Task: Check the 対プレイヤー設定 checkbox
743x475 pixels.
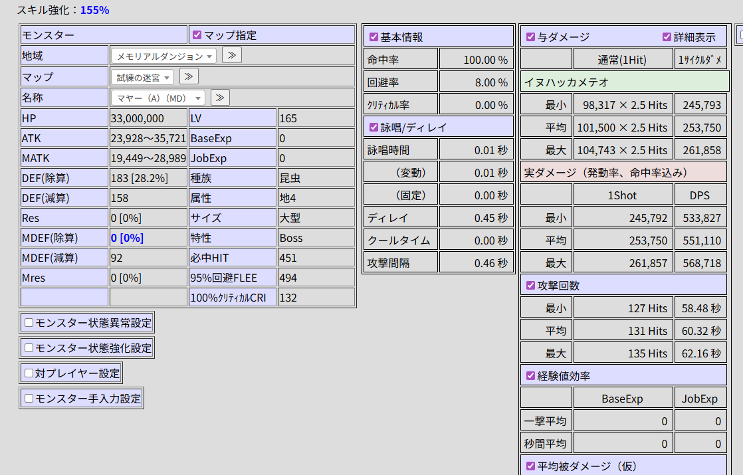Action: pyautogui.click(x=29, y=373)
